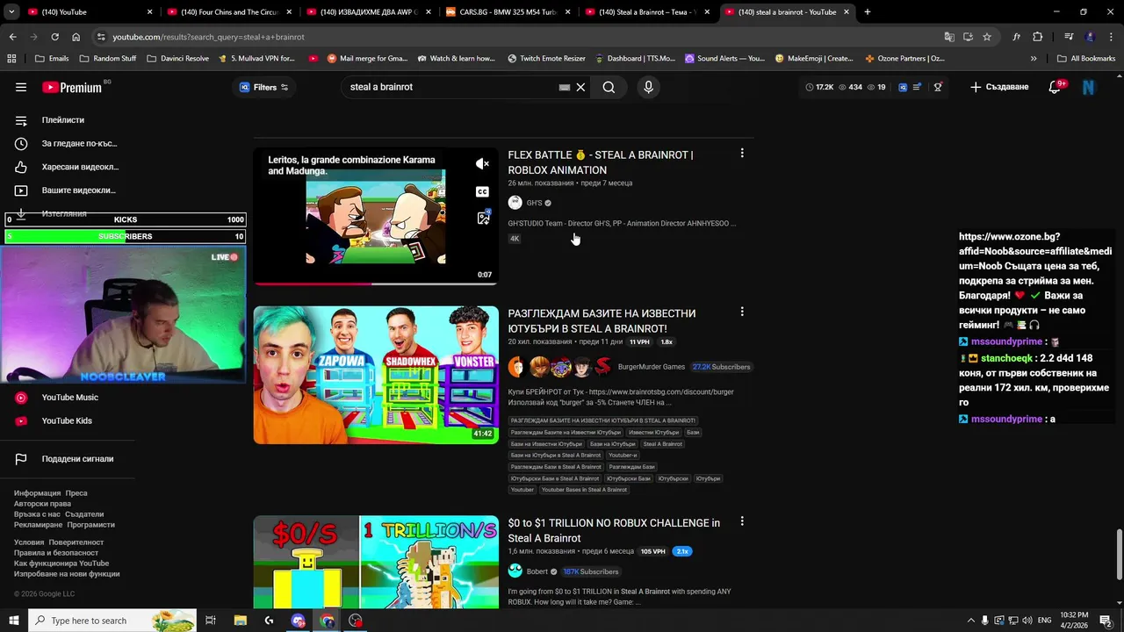Viewport: 1124px width, 632px height.
Task: Open more options for FLEX BATTLE video
Action: coord(742,153)
